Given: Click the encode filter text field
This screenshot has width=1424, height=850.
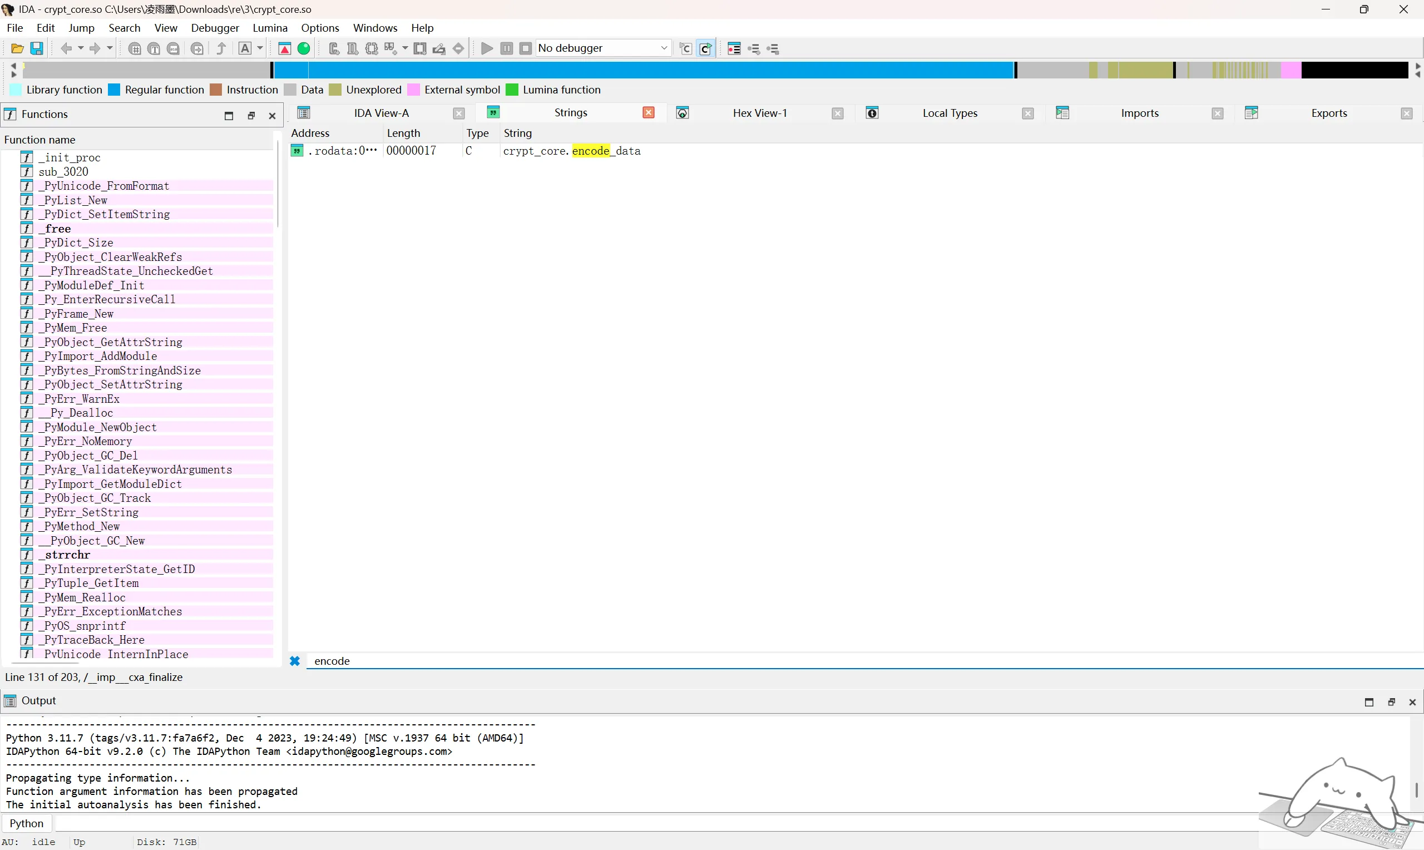Looking at the screenshot, I should click(864, 661).
